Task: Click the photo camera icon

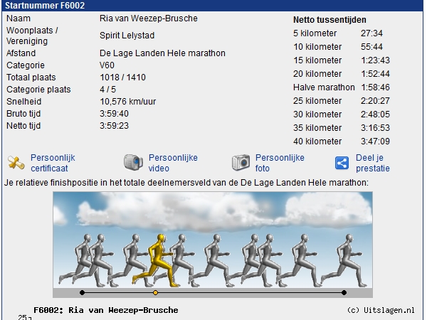Action: pos(241,163)
